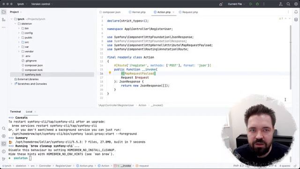Click the rightmost status bar icon
This screenshot has height=169, width=300.
pyautogui.click(x=295, y=166)
